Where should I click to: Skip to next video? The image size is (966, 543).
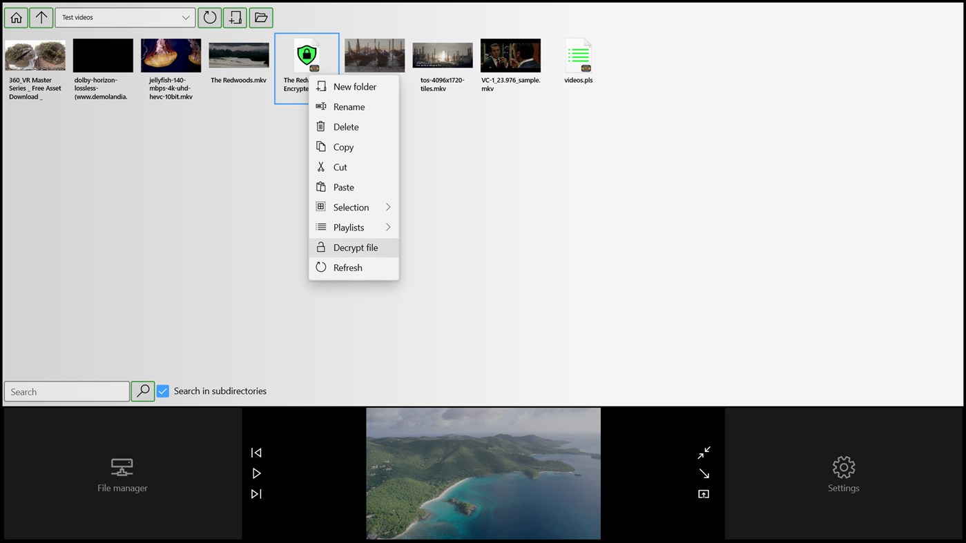pos(256,494)
